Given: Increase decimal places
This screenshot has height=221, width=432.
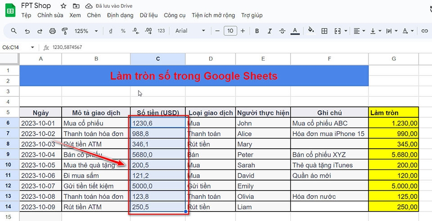Looking at the screenshot, I should pos(148,31).
